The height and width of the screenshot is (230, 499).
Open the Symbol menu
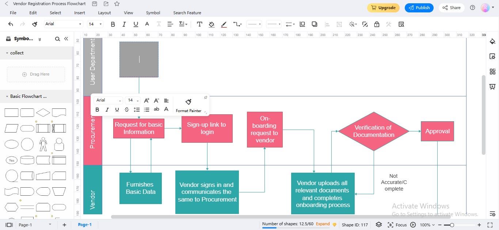pos(153,13)
